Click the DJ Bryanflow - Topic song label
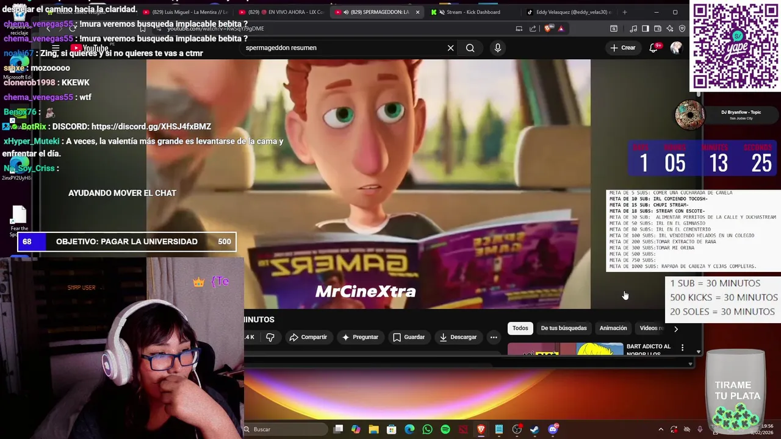Screen dimensions: 781x439 tap(741, 112)
